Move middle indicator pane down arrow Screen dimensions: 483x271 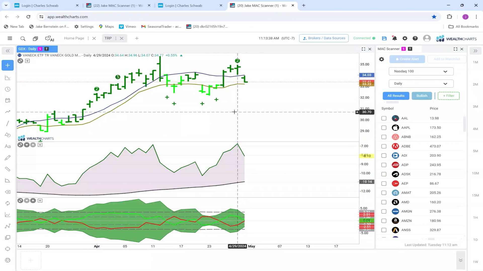(x=27, y=145)
